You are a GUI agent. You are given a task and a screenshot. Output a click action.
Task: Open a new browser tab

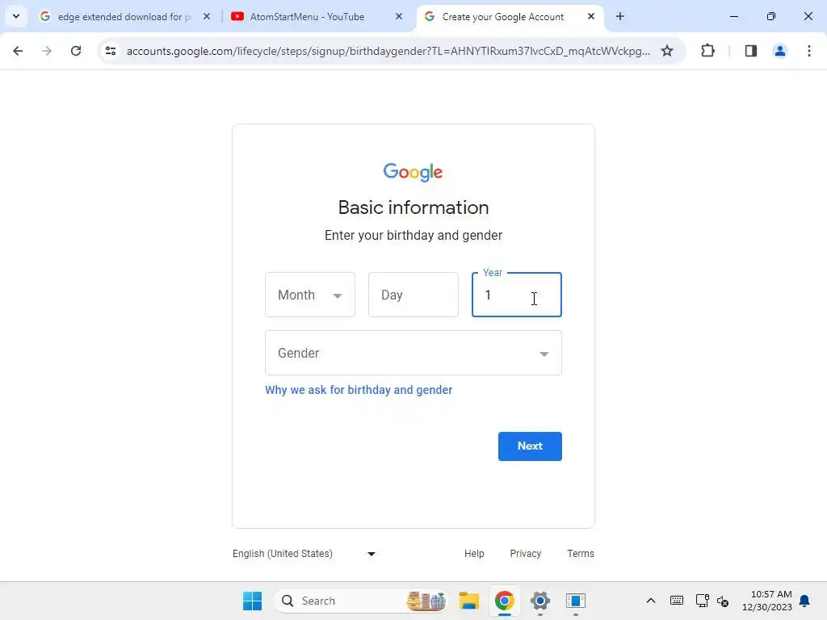tap(620, 16)
